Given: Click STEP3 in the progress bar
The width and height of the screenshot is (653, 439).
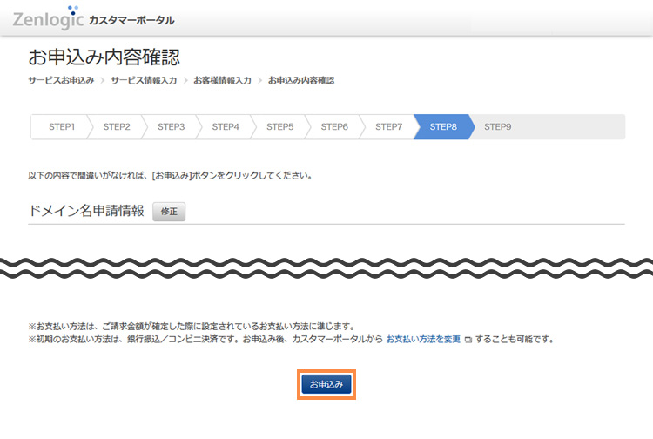Looking at the screenshot, I should point(171,127).
